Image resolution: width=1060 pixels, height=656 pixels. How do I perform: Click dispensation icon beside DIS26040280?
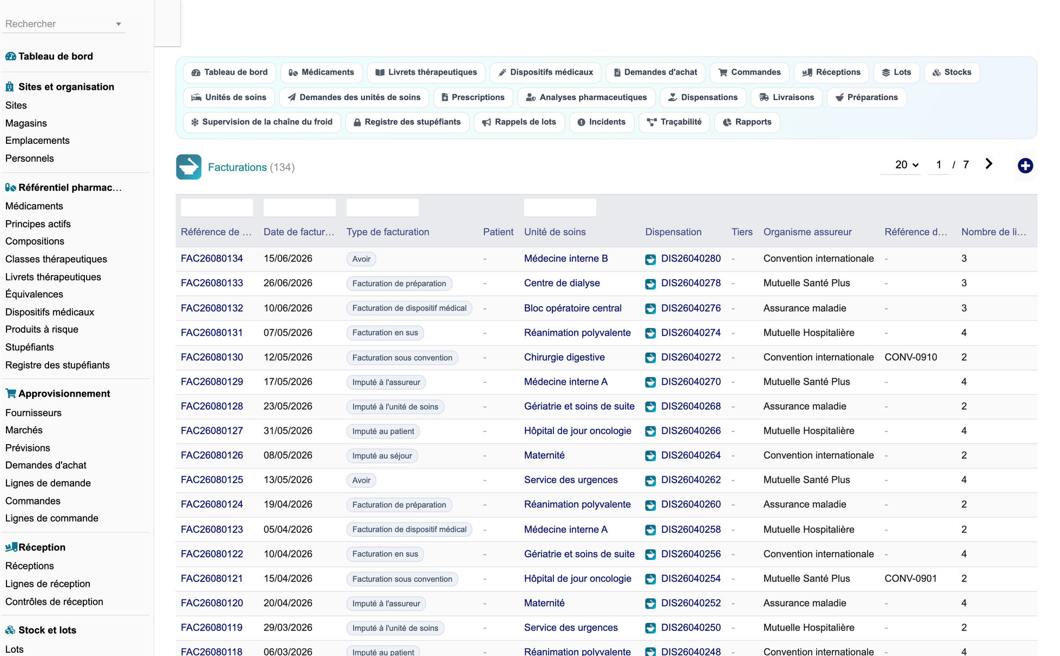tap(650, 259)
